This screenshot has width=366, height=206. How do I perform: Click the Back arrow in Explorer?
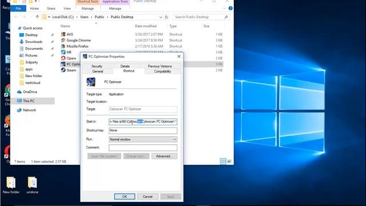click(15, 17)
